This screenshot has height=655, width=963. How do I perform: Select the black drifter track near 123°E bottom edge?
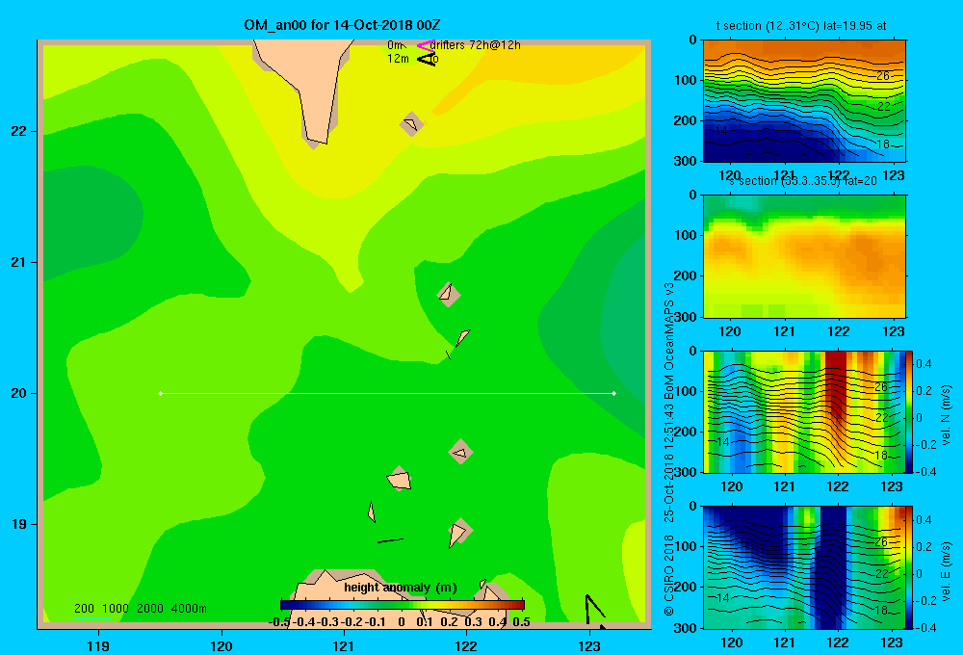click(x=595, y=611)
